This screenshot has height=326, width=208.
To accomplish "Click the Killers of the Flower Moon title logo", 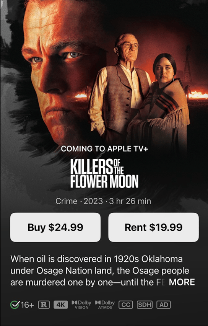I will point(104,173).
